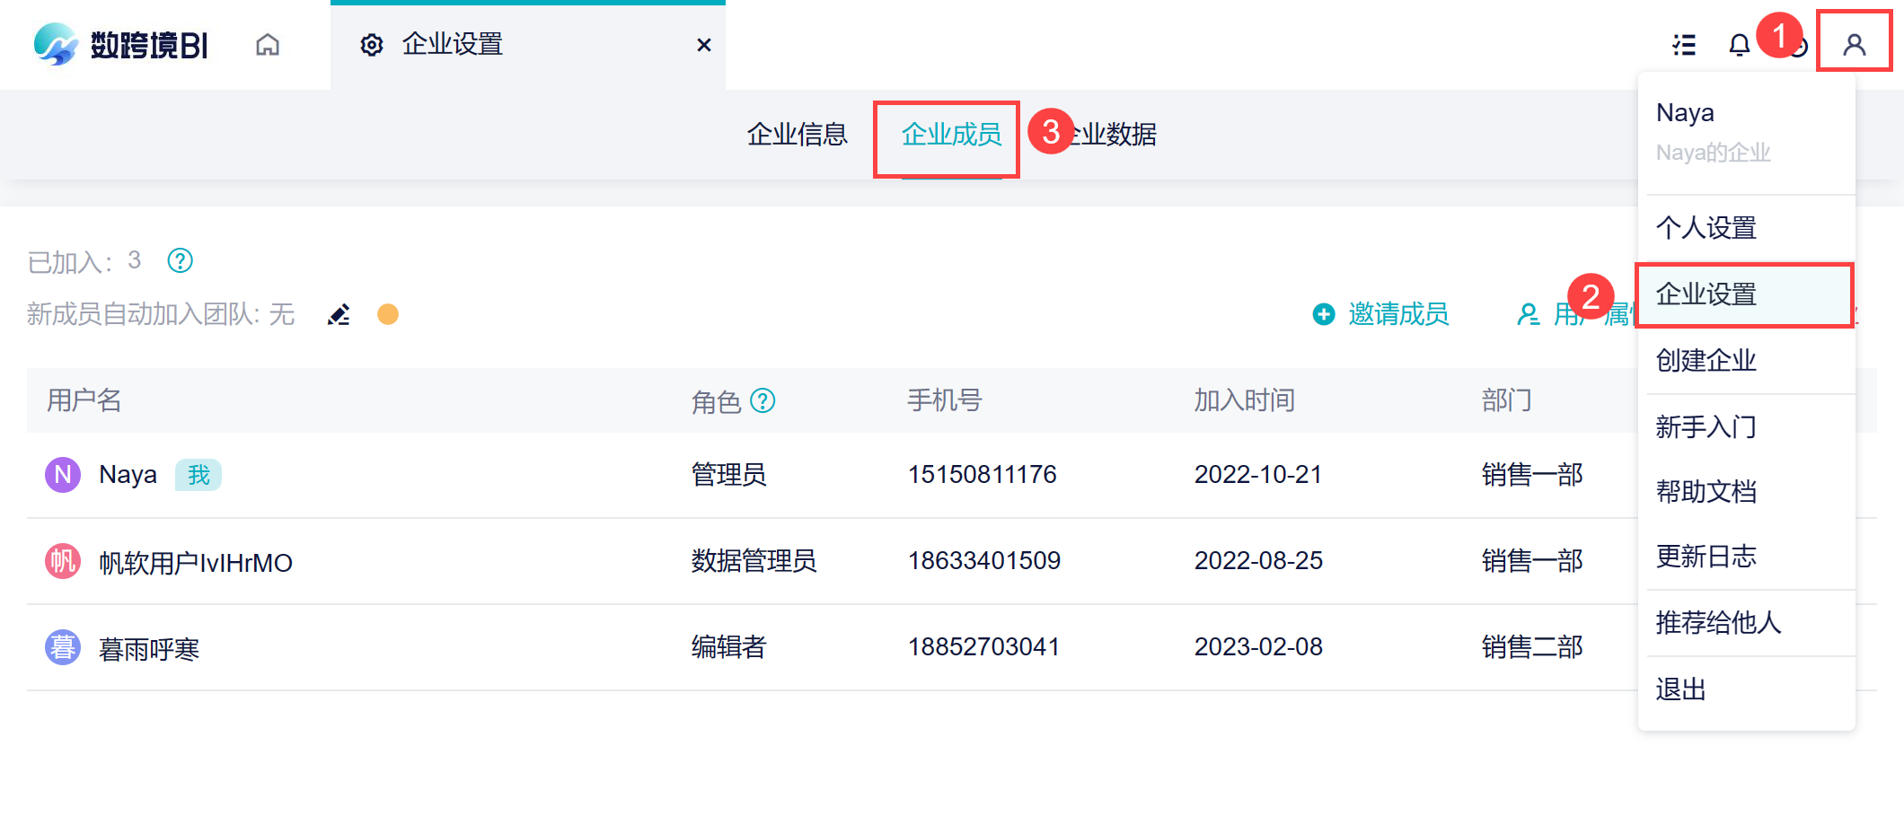This screenshot has width=1904, height=825.
Task: Click the plus icon for 邀请成员
Action: [x=1324, y=314]
